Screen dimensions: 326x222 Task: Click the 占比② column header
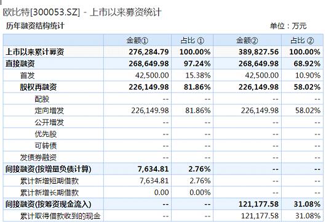coord(302,40)
